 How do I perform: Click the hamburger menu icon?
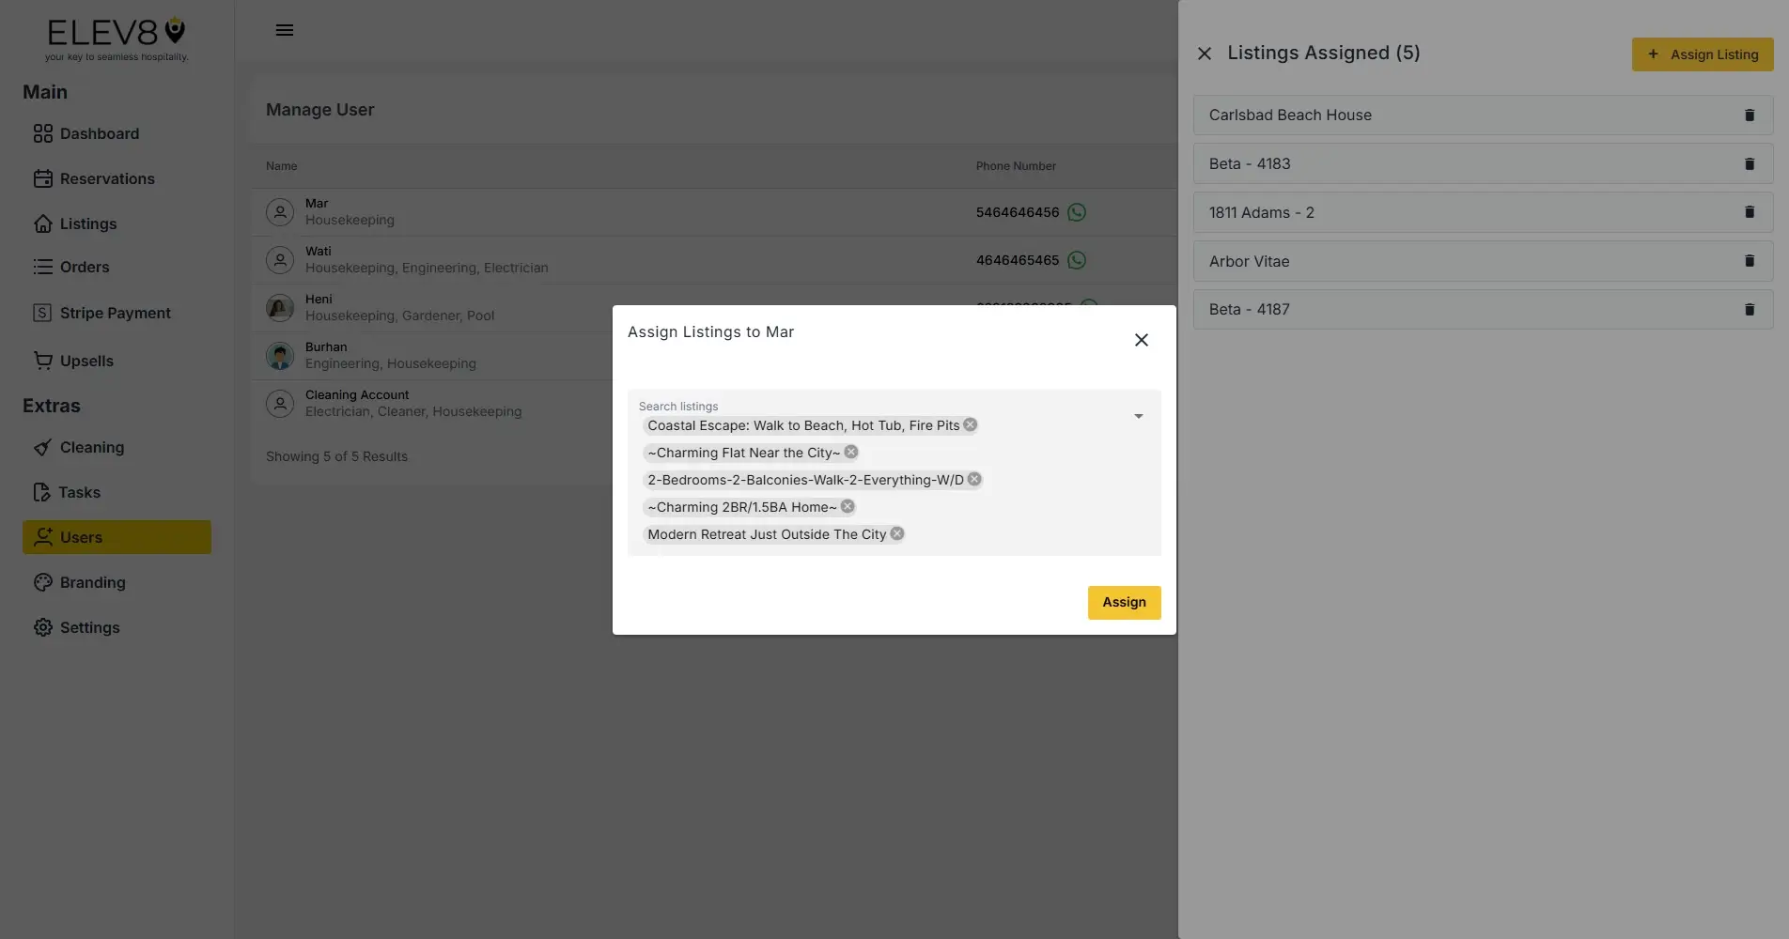(x=285, y=30)
